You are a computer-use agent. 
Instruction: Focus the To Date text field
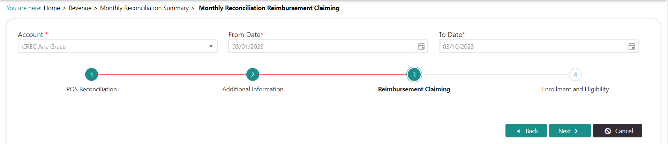click(x=530, y=46)
